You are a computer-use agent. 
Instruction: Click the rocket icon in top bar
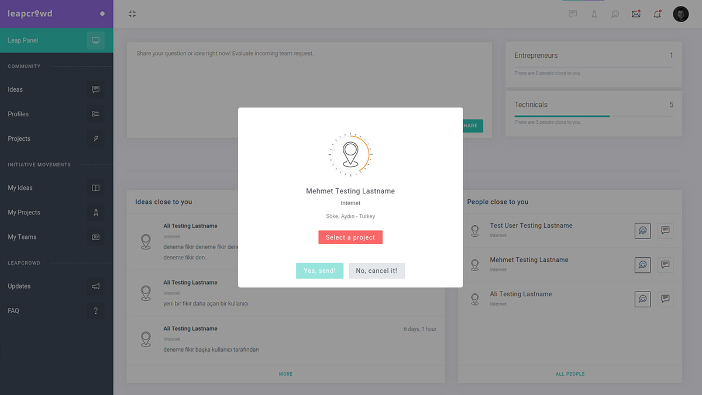pos(594,14)
